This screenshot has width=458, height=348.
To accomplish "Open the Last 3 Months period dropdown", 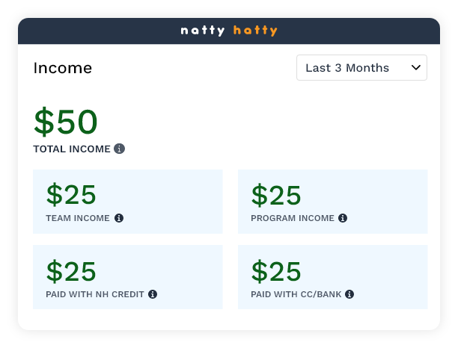I will pyautogui.click(x=361, y=68).
